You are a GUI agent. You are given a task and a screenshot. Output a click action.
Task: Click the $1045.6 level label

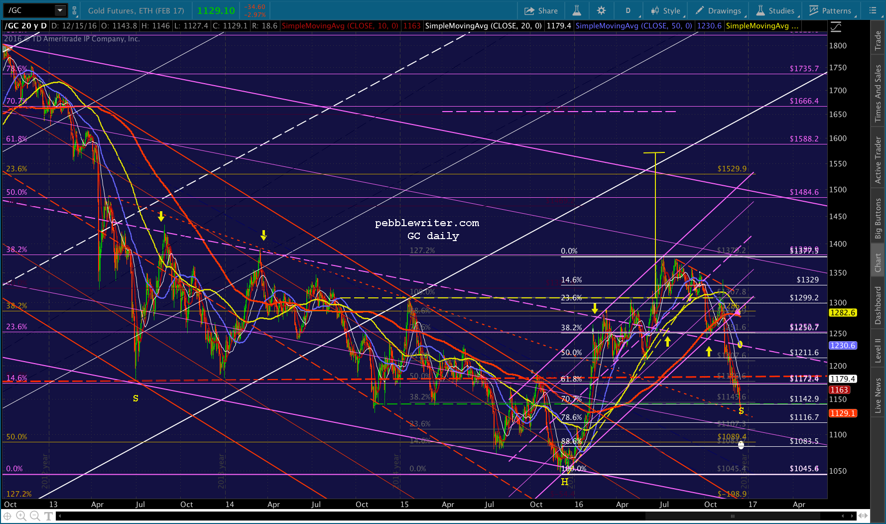804,469
